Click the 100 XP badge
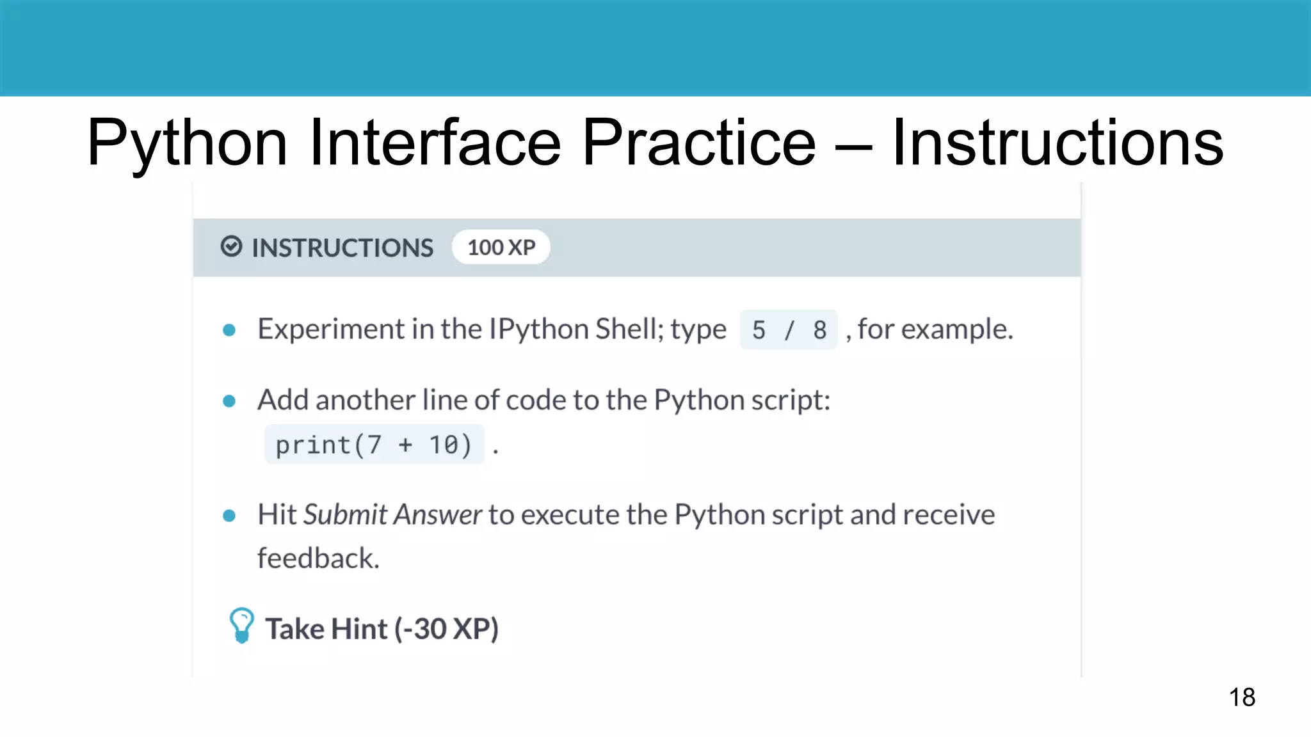The image size is (1311, 737). click(501, 247)
